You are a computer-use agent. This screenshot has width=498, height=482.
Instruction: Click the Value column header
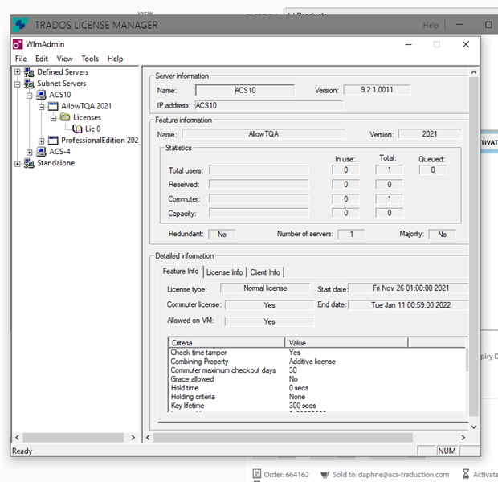346,343
